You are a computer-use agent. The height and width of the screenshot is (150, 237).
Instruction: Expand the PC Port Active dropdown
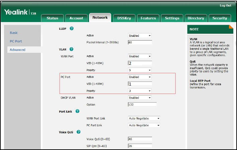click(140, 77)
